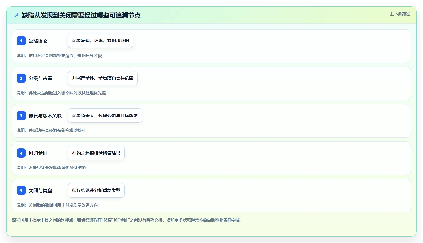Select step number 2 badge
The width and height of the screenshot is (423, 243).
point(21,78)
